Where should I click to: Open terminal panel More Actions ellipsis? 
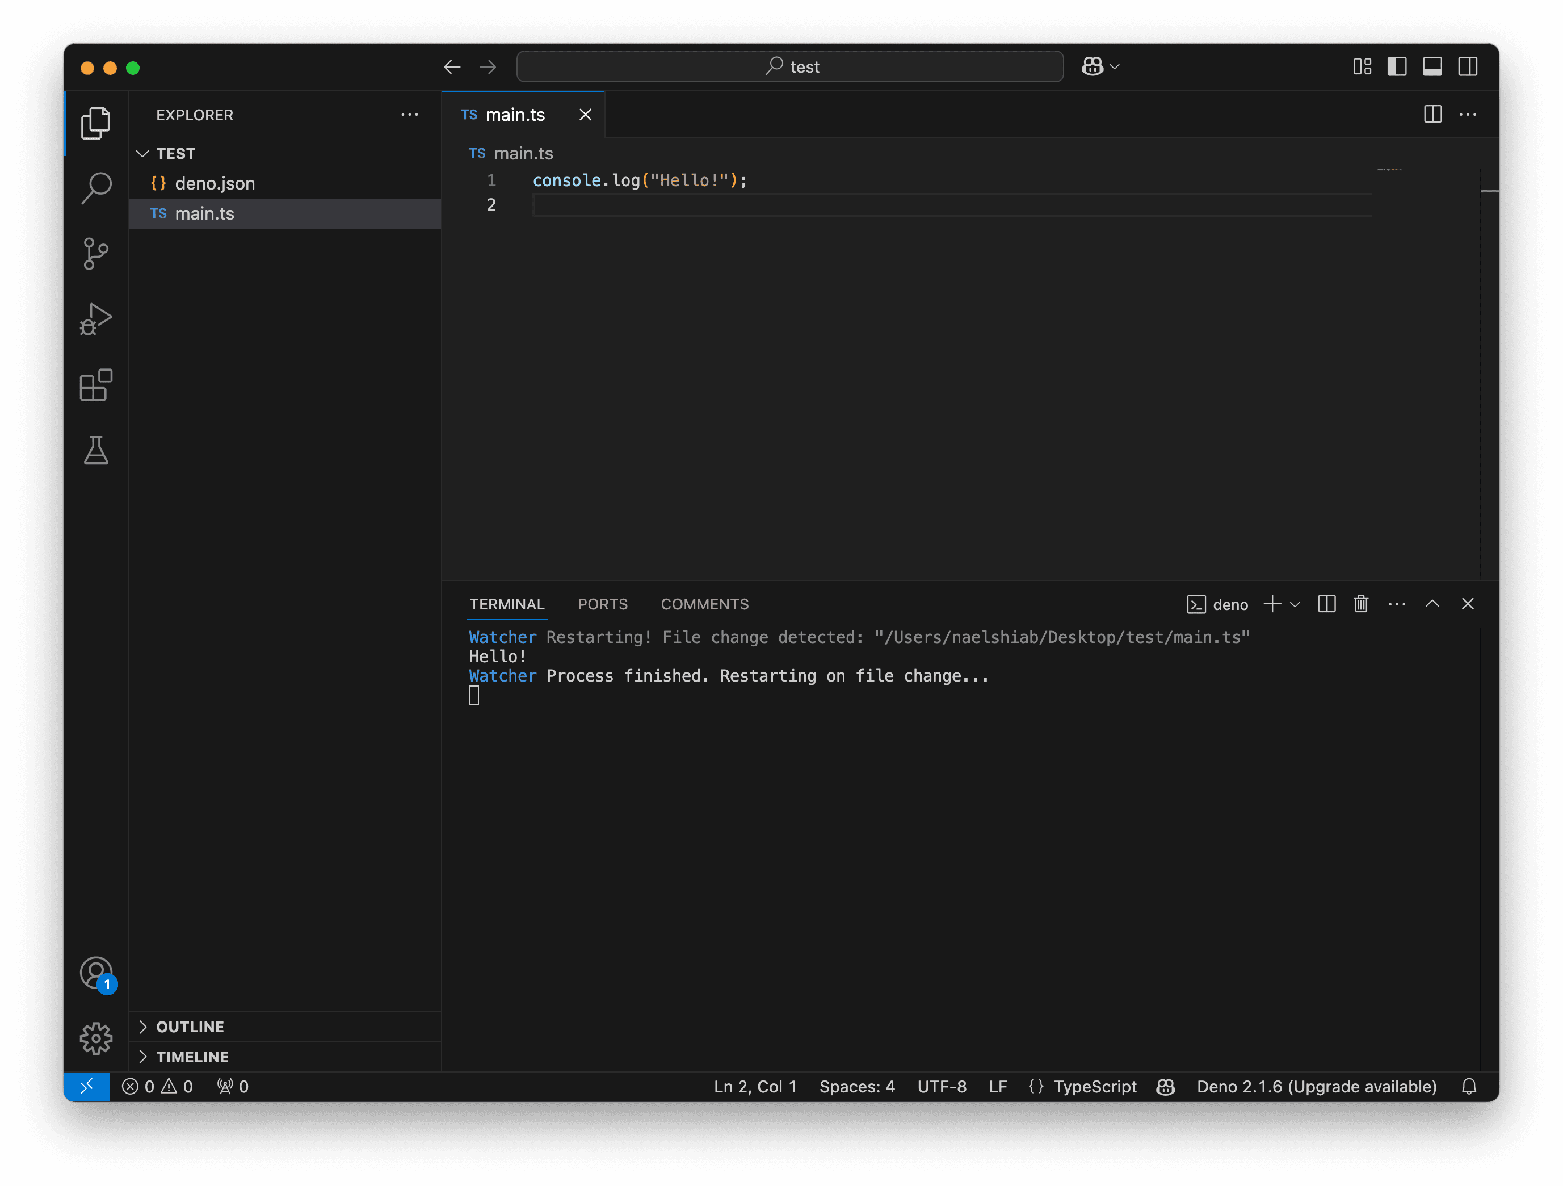pos(1396,604)
